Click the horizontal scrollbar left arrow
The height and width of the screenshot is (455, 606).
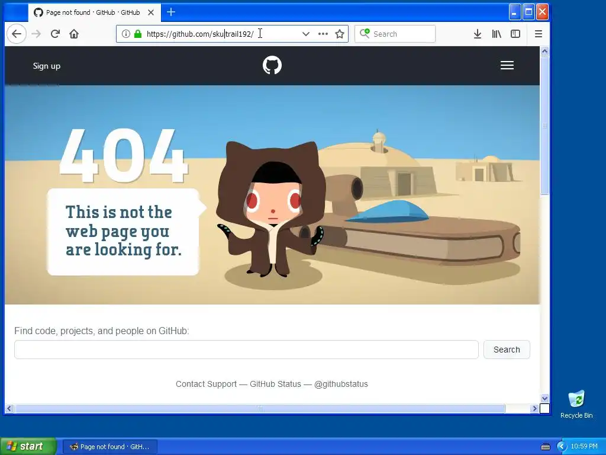[x=9, y=408]
